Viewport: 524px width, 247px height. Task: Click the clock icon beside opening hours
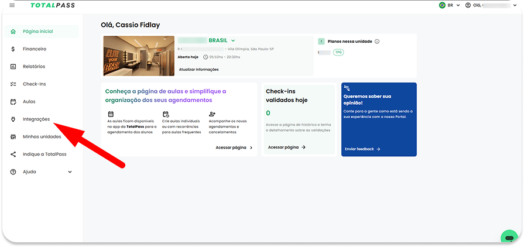tap(206, 57)
